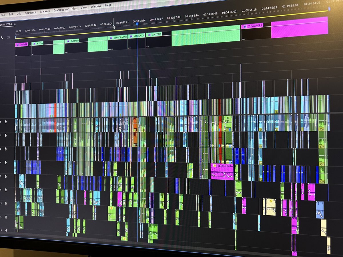Click ruler at timecode 00:04:59:16
This screenshot has height=257, width=343.
coord(30,30)
